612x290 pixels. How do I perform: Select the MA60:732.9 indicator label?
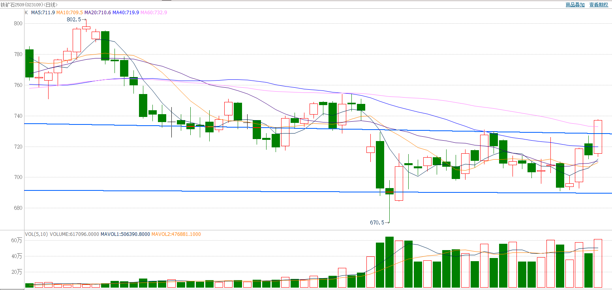click(x=154, y=13)
